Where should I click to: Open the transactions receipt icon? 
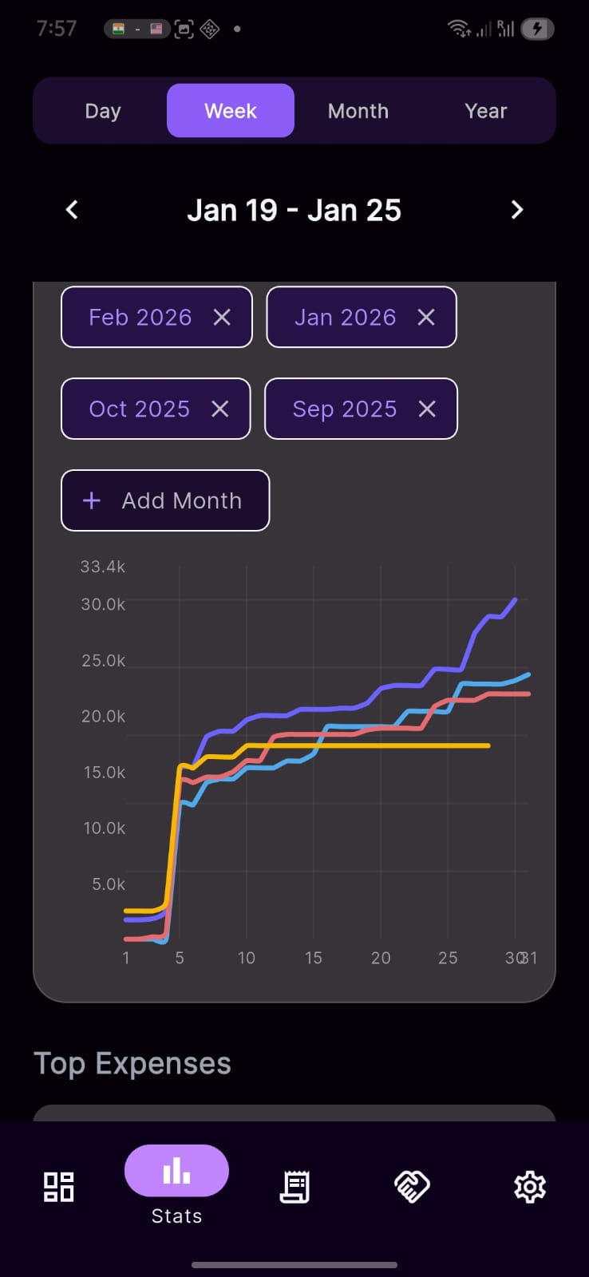point(294,1187)
